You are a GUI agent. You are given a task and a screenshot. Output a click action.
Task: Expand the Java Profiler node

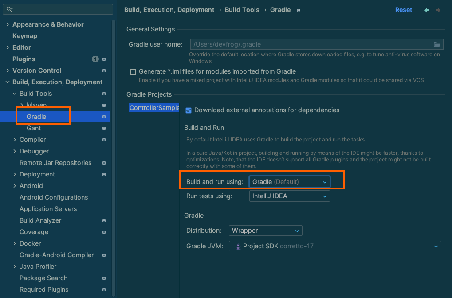15,267
